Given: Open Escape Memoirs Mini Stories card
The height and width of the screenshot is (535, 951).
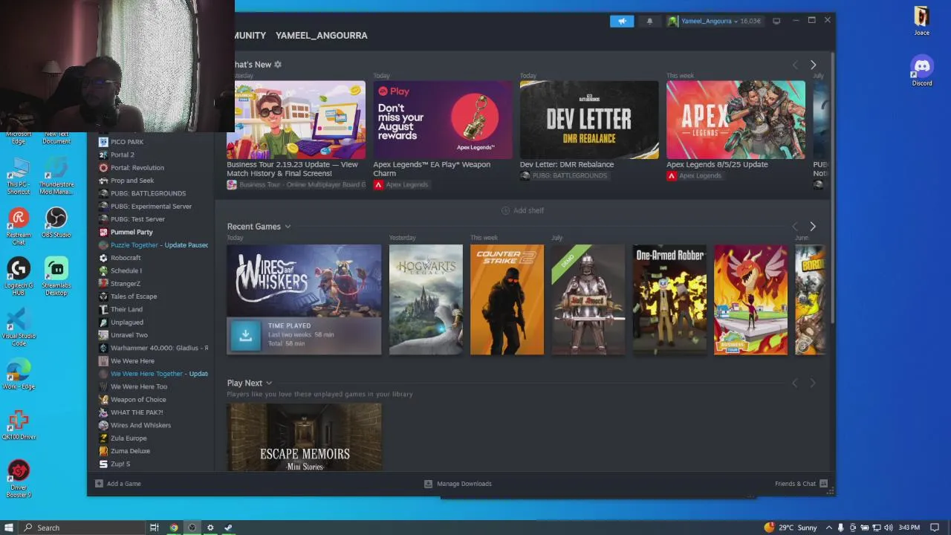Looking at the screenshot, I should click(305, 436).
